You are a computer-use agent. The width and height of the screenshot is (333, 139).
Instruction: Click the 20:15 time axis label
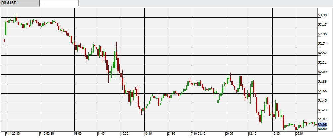pyautogui.click(x=300, y=134)
